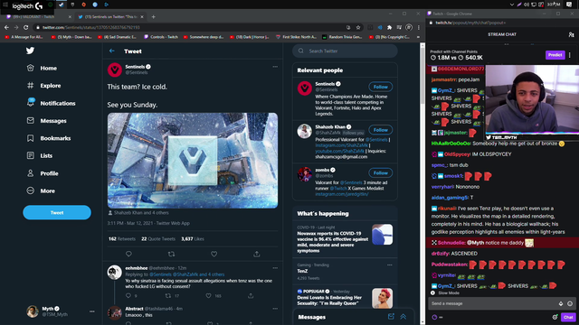579x325 pixels.
Task: Like the eehmbhee reply
Action: tap(209, 295)
